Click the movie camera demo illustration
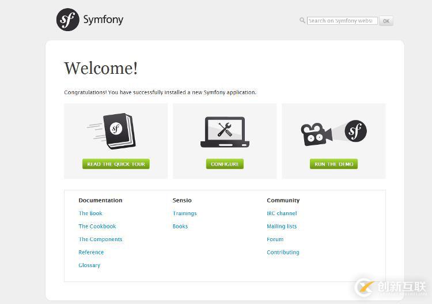This screenshot has width=432, height=304. pos(334,133)
